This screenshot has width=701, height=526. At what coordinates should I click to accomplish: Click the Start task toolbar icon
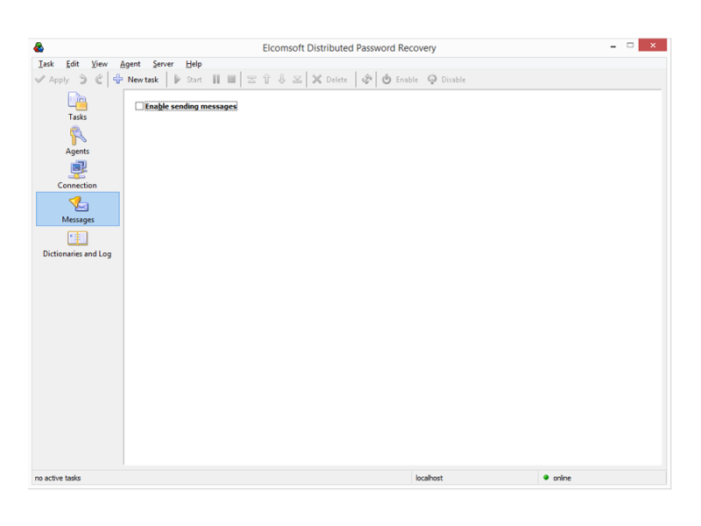click(188, 79)
